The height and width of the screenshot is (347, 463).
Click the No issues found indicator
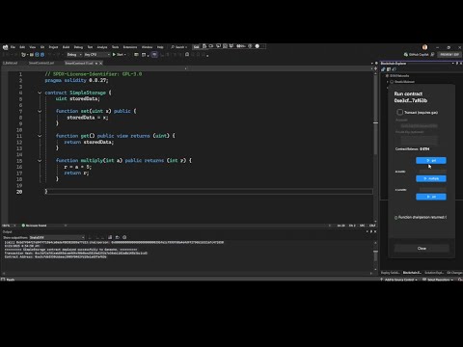34,226
